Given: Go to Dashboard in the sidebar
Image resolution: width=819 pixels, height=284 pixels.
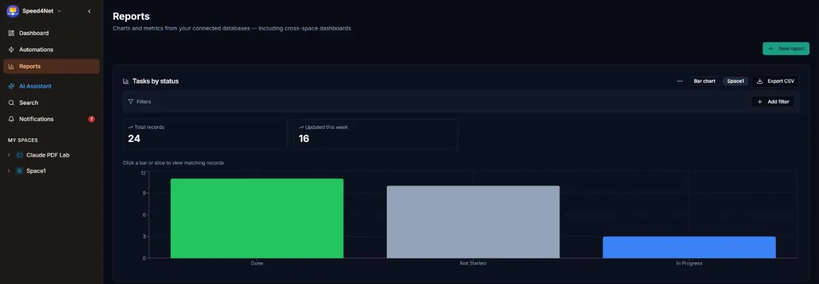Looking at the screenshot, I should pyautogui.click(x=51, y=33).
